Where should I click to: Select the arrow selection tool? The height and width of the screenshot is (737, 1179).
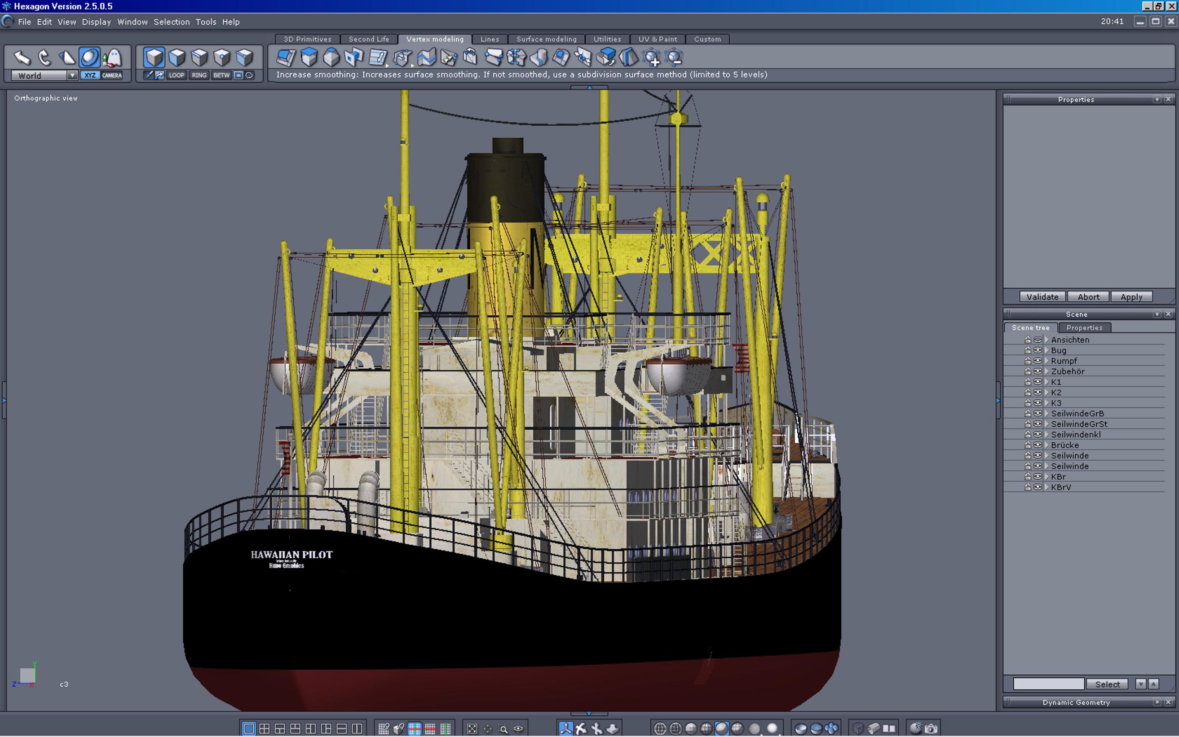coord(22,57)
